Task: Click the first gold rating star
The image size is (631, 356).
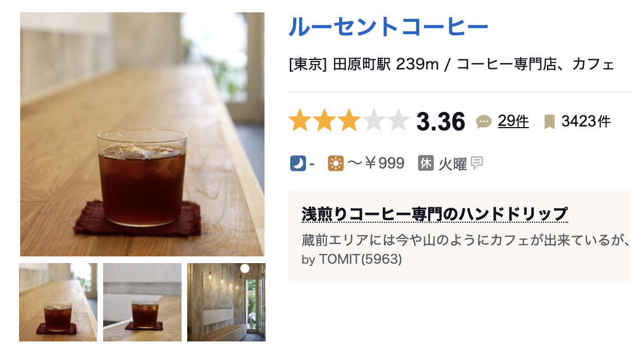Action: tap(300, 120)
